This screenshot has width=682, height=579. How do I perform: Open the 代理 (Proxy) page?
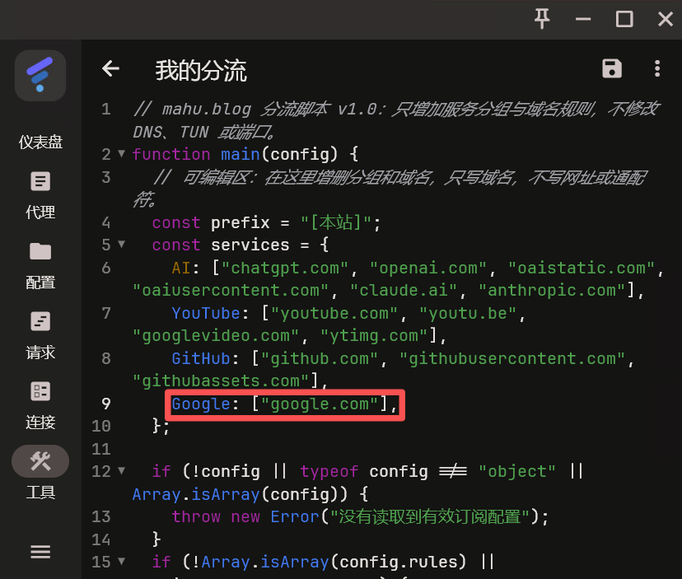(x=40, y=195)
